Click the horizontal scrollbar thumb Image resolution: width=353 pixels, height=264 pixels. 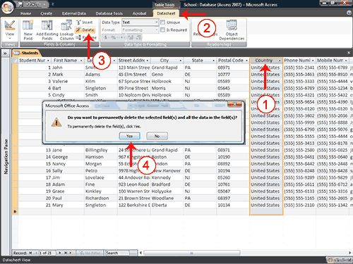click(192, 253)
